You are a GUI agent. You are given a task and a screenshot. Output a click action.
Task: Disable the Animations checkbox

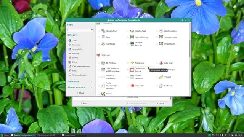pos(128,63)
